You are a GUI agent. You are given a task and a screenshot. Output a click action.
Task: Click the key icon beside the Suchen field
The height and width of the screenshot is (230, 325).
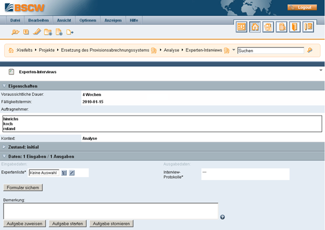tap(310, 50)
